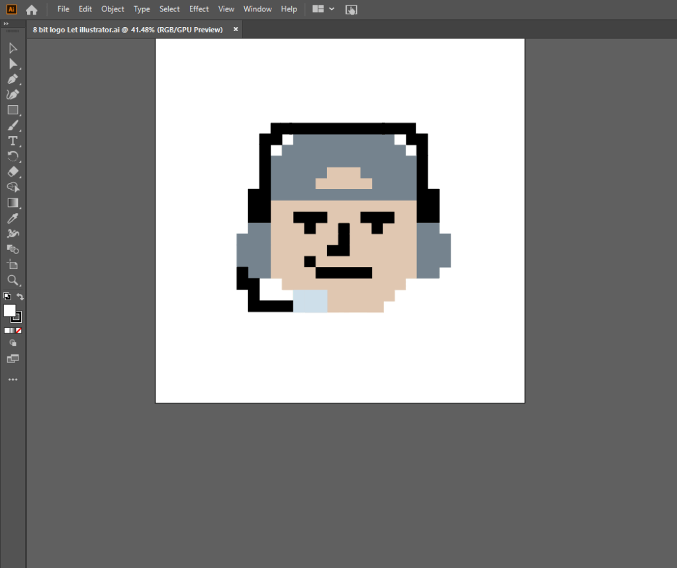677x568 pixels.
Task: Click the white Fill color swatch
Action: (9, 311)
